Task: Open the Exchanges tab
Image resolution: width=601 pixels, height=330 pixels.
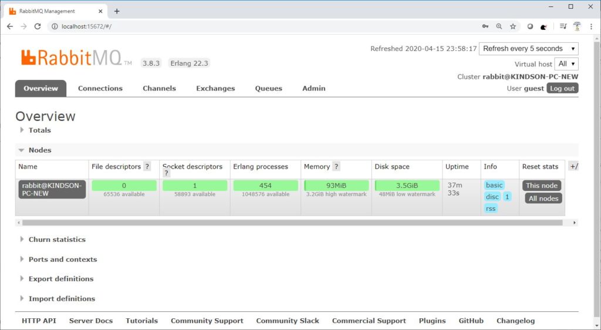Action: coord(215,89)
